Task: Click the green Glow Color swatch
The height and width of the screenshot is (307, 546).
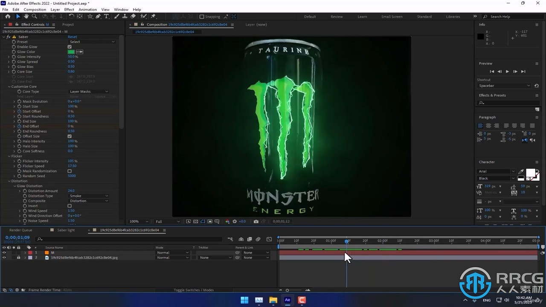Action: pyautogui.click(x=71, y=52)
